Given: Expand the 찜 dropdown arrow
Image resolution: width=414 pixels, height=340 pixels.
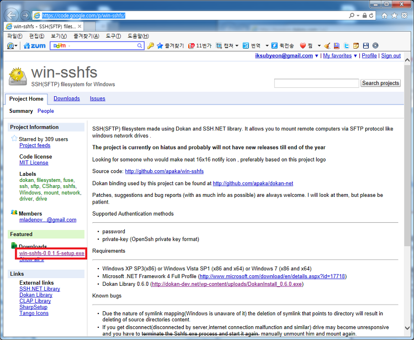Looking at the screenshot, I should 319,46.
